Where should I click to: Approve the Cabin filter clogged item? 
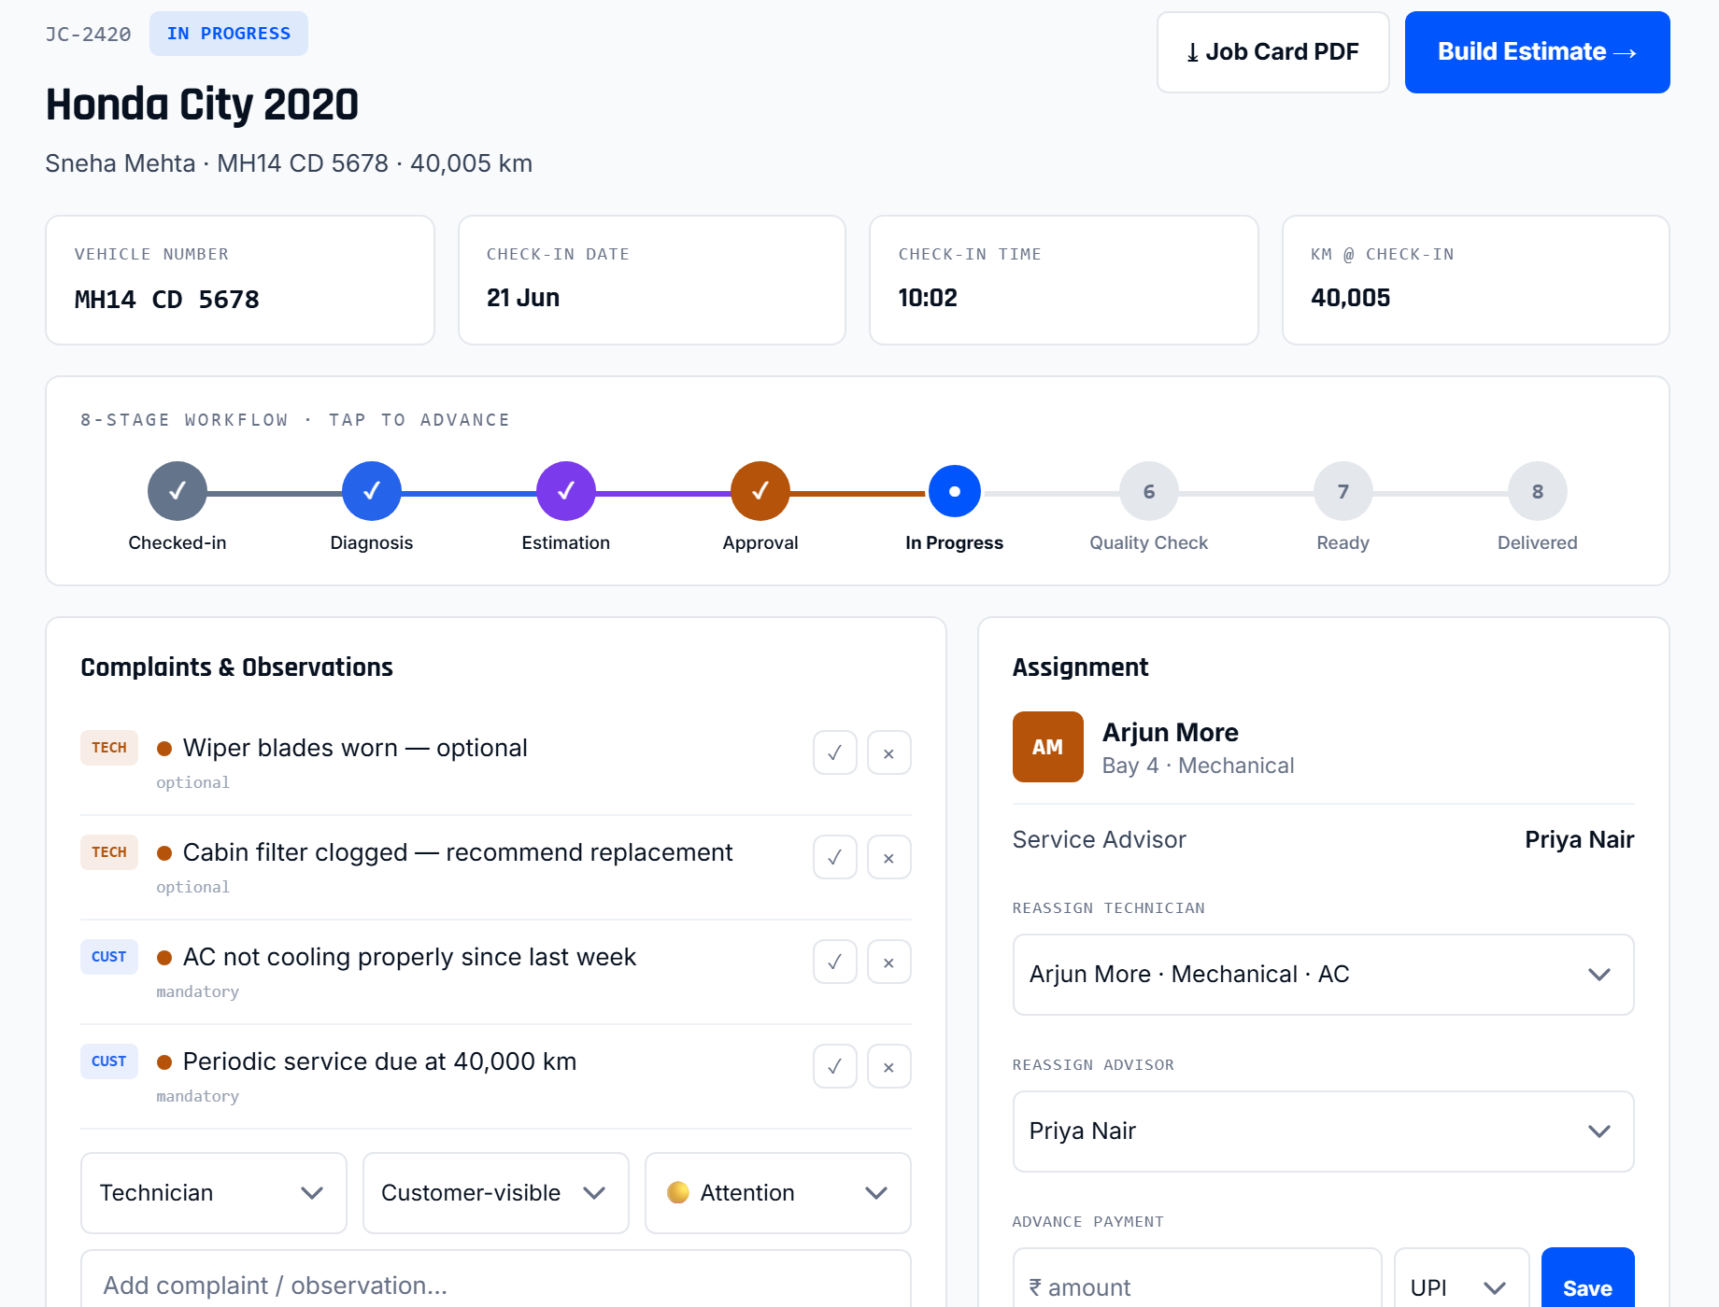[x=835, y=857]
